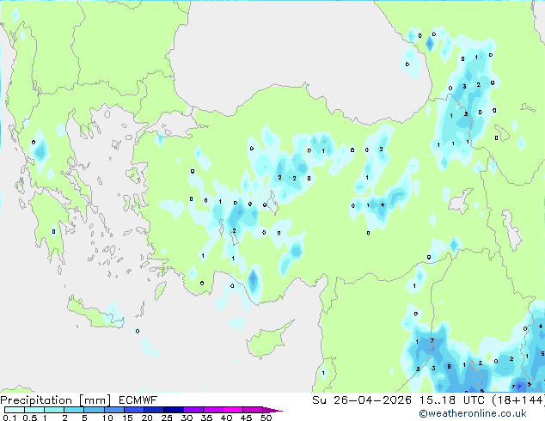Click the 30–35 mm purple legend swatch

193,410
